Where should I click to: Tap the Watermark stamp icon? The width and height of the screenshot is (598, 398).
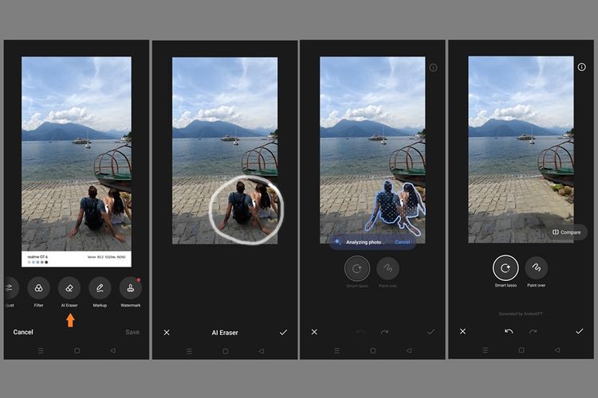(130, 287)
